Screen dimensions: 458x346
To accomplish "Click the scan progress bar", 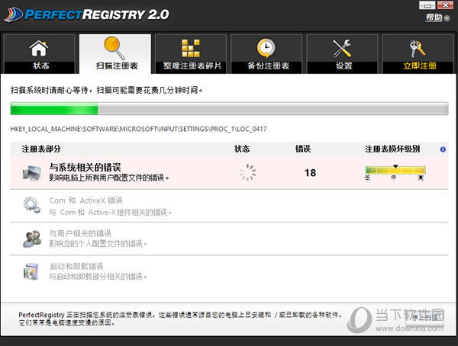I will coord(229,108).
